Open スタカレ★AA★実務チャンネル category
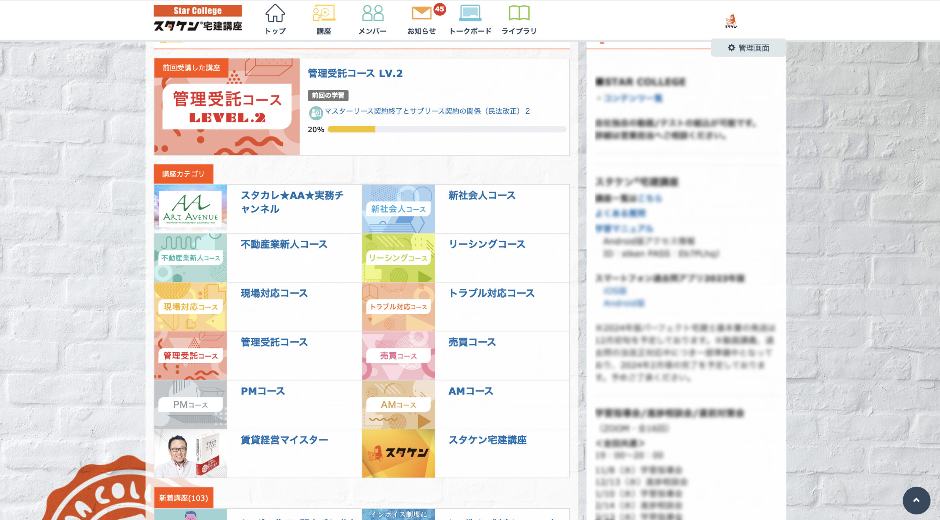 [292, 202]
